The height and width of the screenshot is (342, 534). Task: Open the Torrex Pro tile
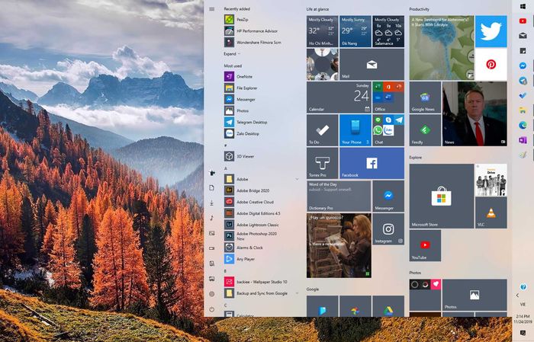pos(322,163)
